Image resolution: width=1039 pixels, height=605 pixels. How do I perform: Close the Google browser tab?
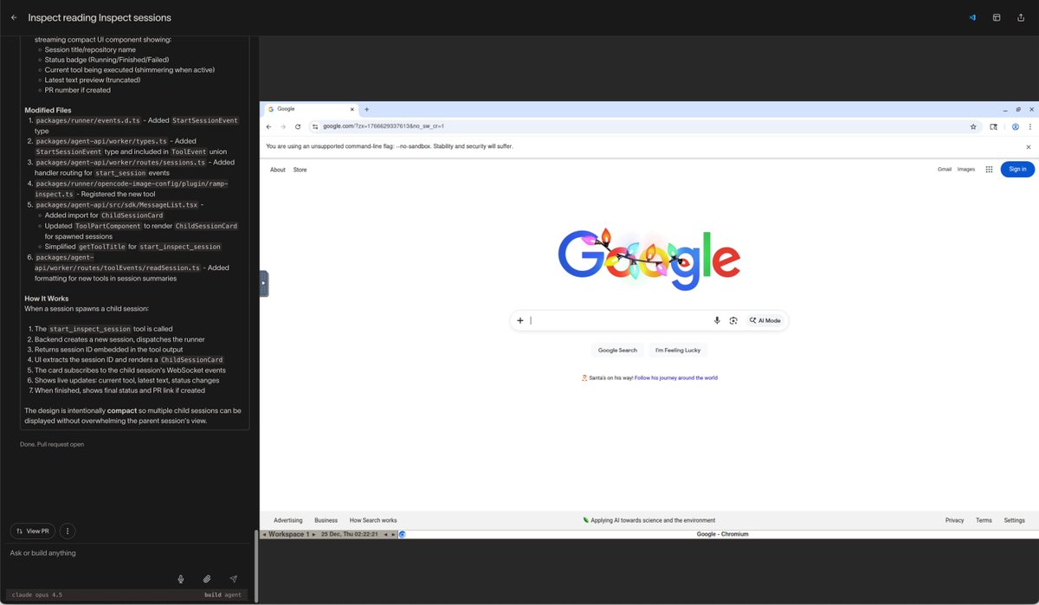click(x=352, y=109)
